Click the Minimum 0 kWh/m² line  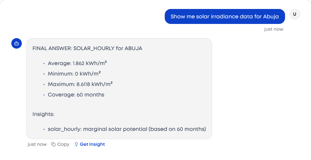pyautogui.click(x=74, y=74)
